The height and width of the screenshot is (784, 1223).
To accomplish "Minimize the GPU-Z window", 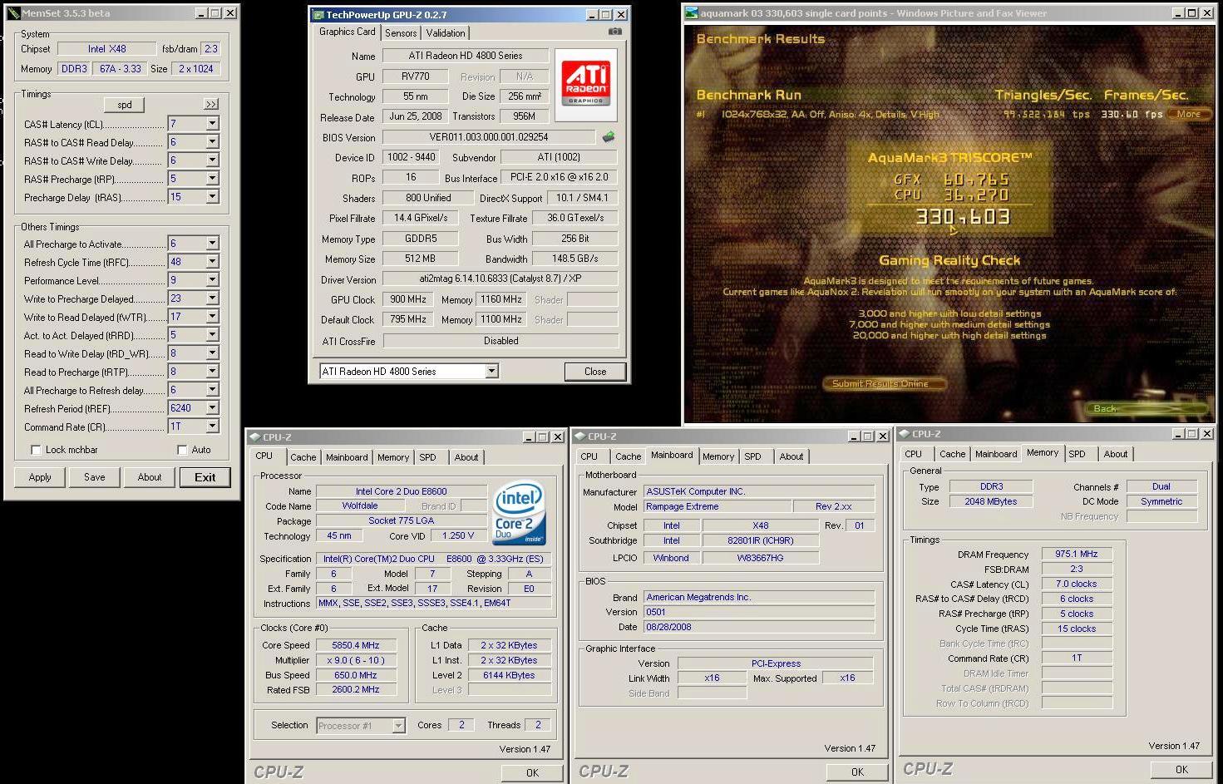I will click(x=592, y=15).
